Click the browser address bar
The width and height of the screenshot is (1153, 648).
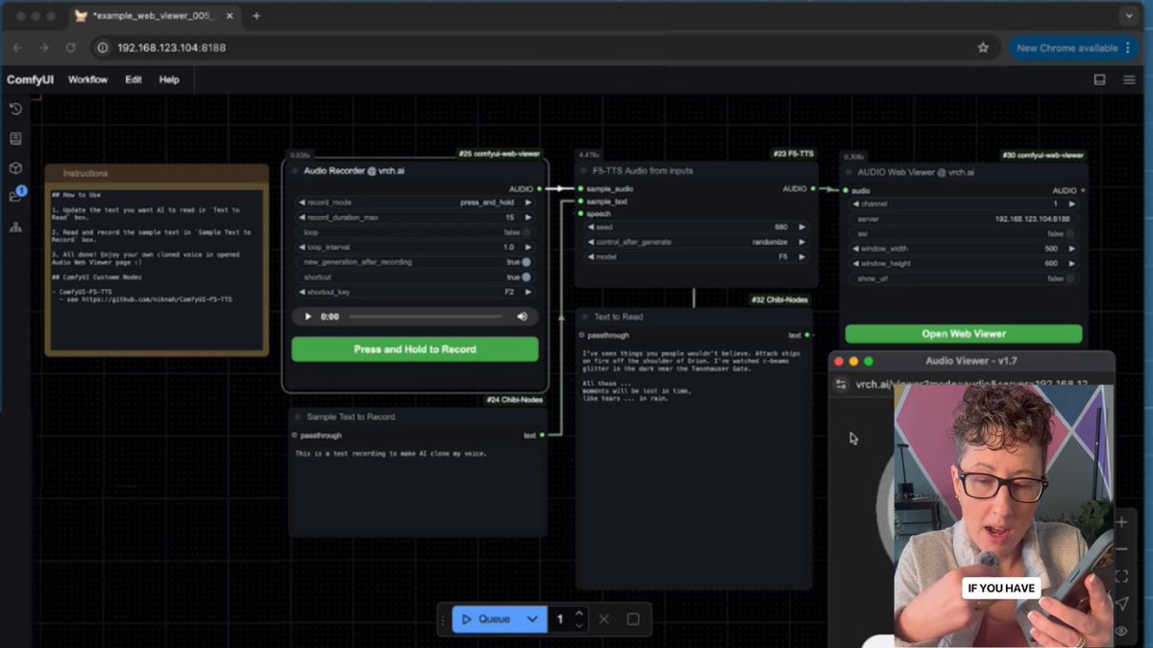[x=545, y=47]
